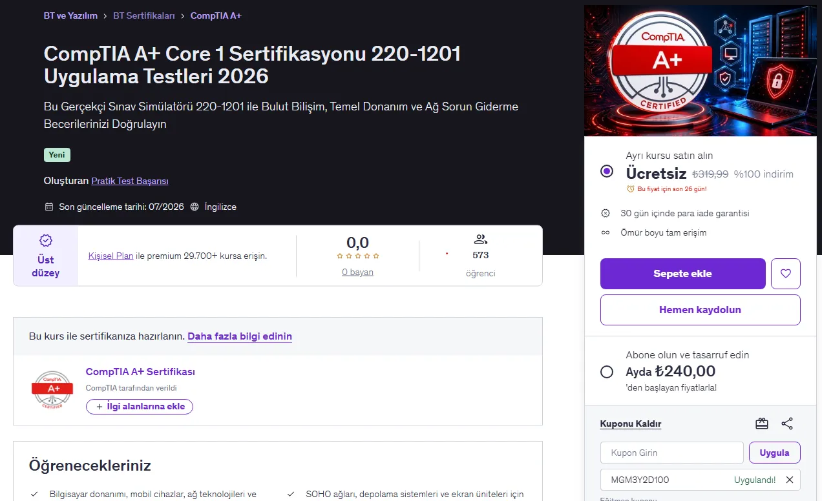This screenshot has height=501, width=822.
Task: Click the star rating icons
Action: (357, 256)
